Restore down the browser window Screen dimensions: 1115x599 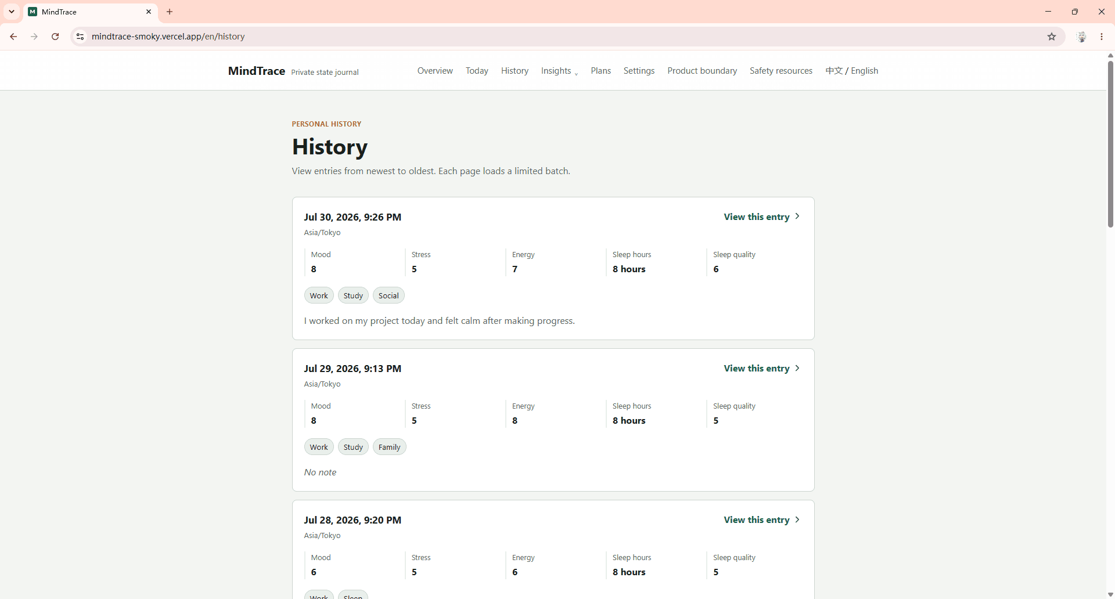pyautogui.click(x=1075, y=12)
